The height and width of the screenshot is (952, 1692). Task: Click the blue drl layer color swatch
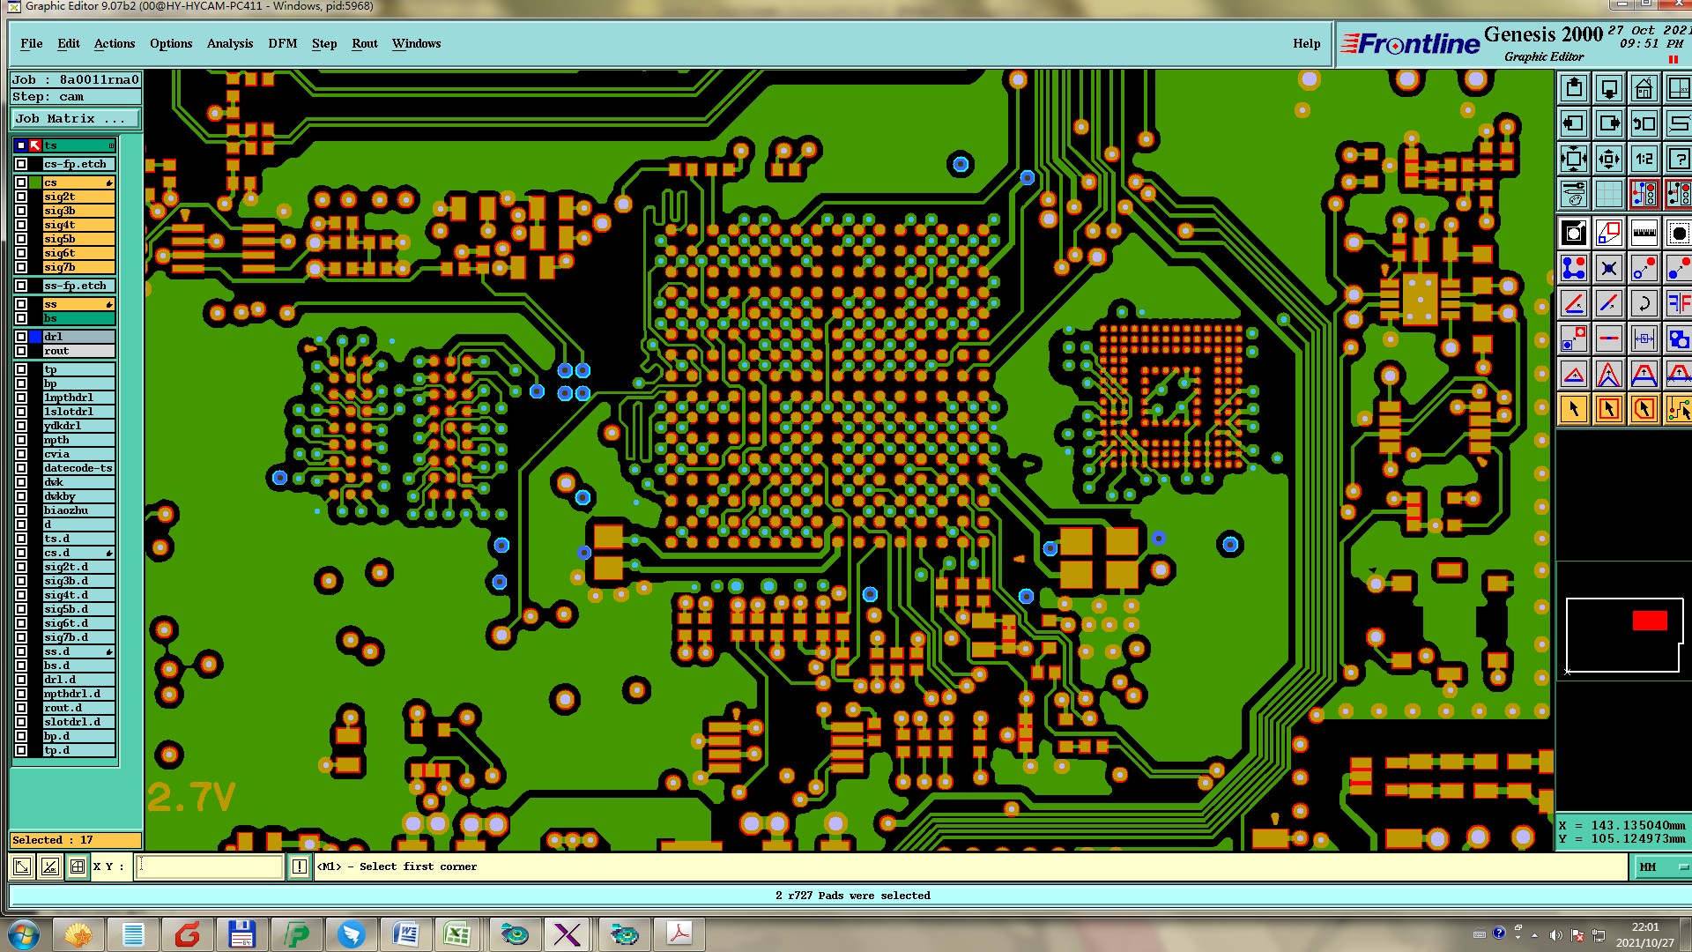coord(35,337)
